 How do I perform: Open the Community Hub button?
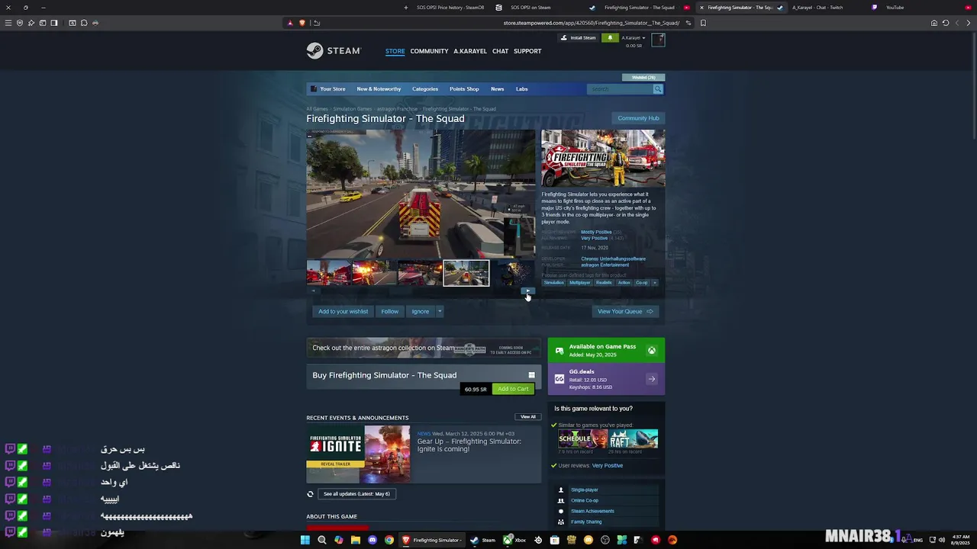[x=638, y=118]
